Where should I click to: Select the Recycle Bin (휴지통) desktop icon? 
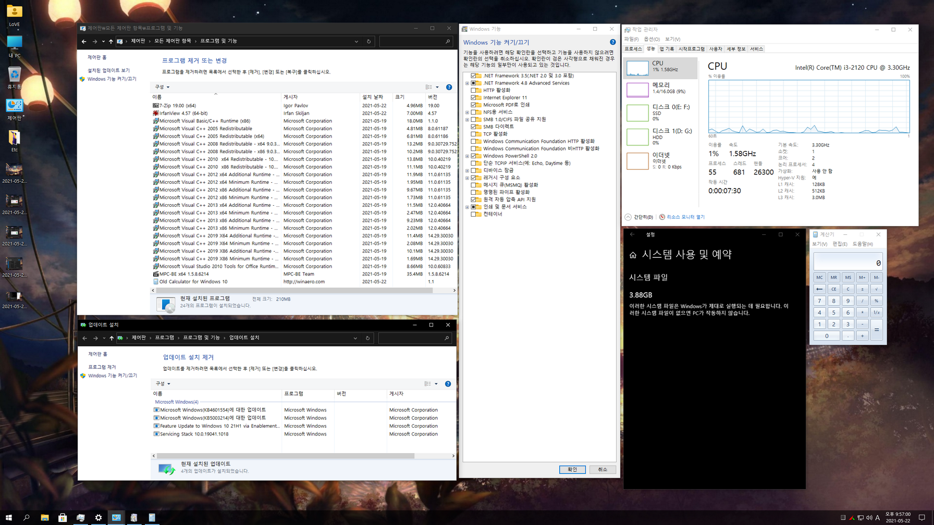click(15, 78)
